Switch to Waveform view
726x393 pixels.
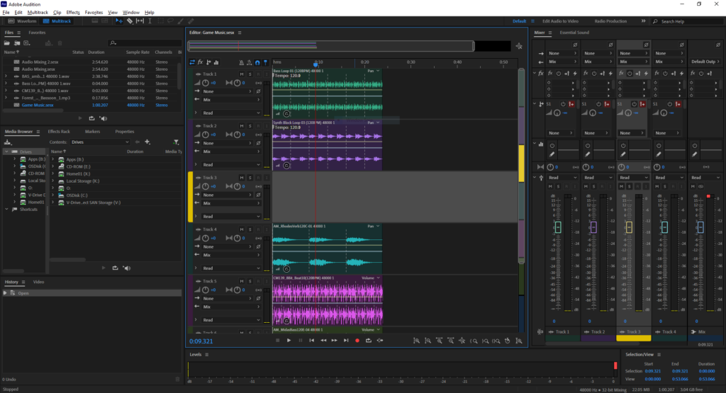pyautogui.click(x=23, y=21)
